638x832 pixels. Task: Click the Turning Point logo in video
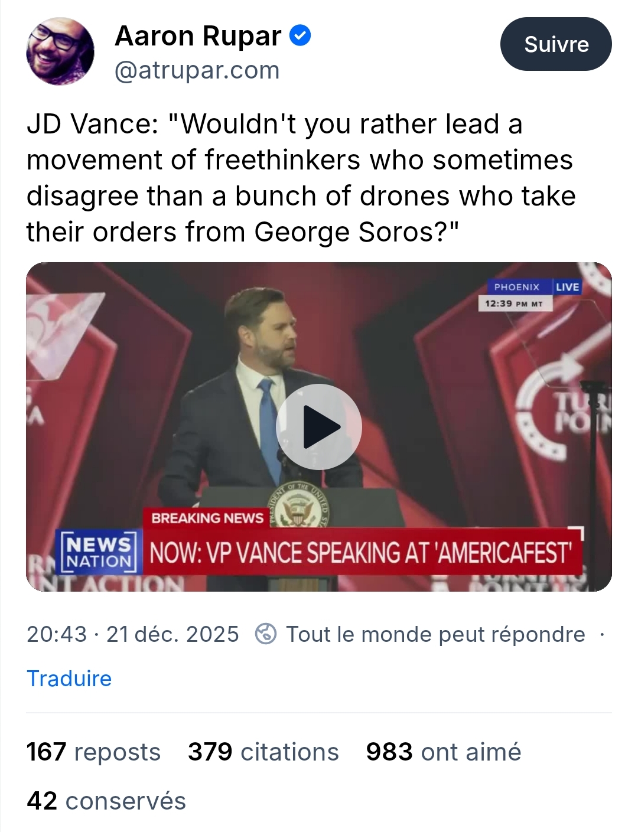561,407
